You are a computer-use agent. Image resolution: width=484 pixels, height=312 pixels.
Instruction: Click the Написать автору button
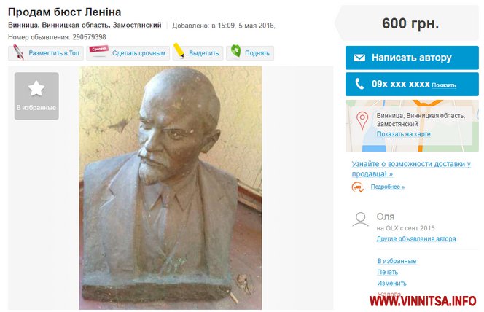tap(412, 58)
